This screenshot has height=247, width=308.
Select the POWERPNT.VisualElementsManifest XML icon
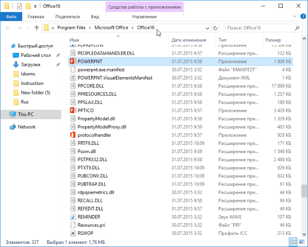(x=73, y=78)
